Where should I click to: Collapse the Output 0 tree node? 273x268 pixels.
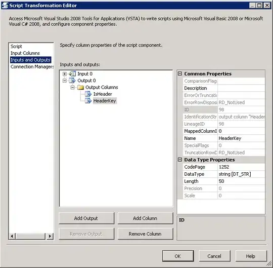point(64,81)
